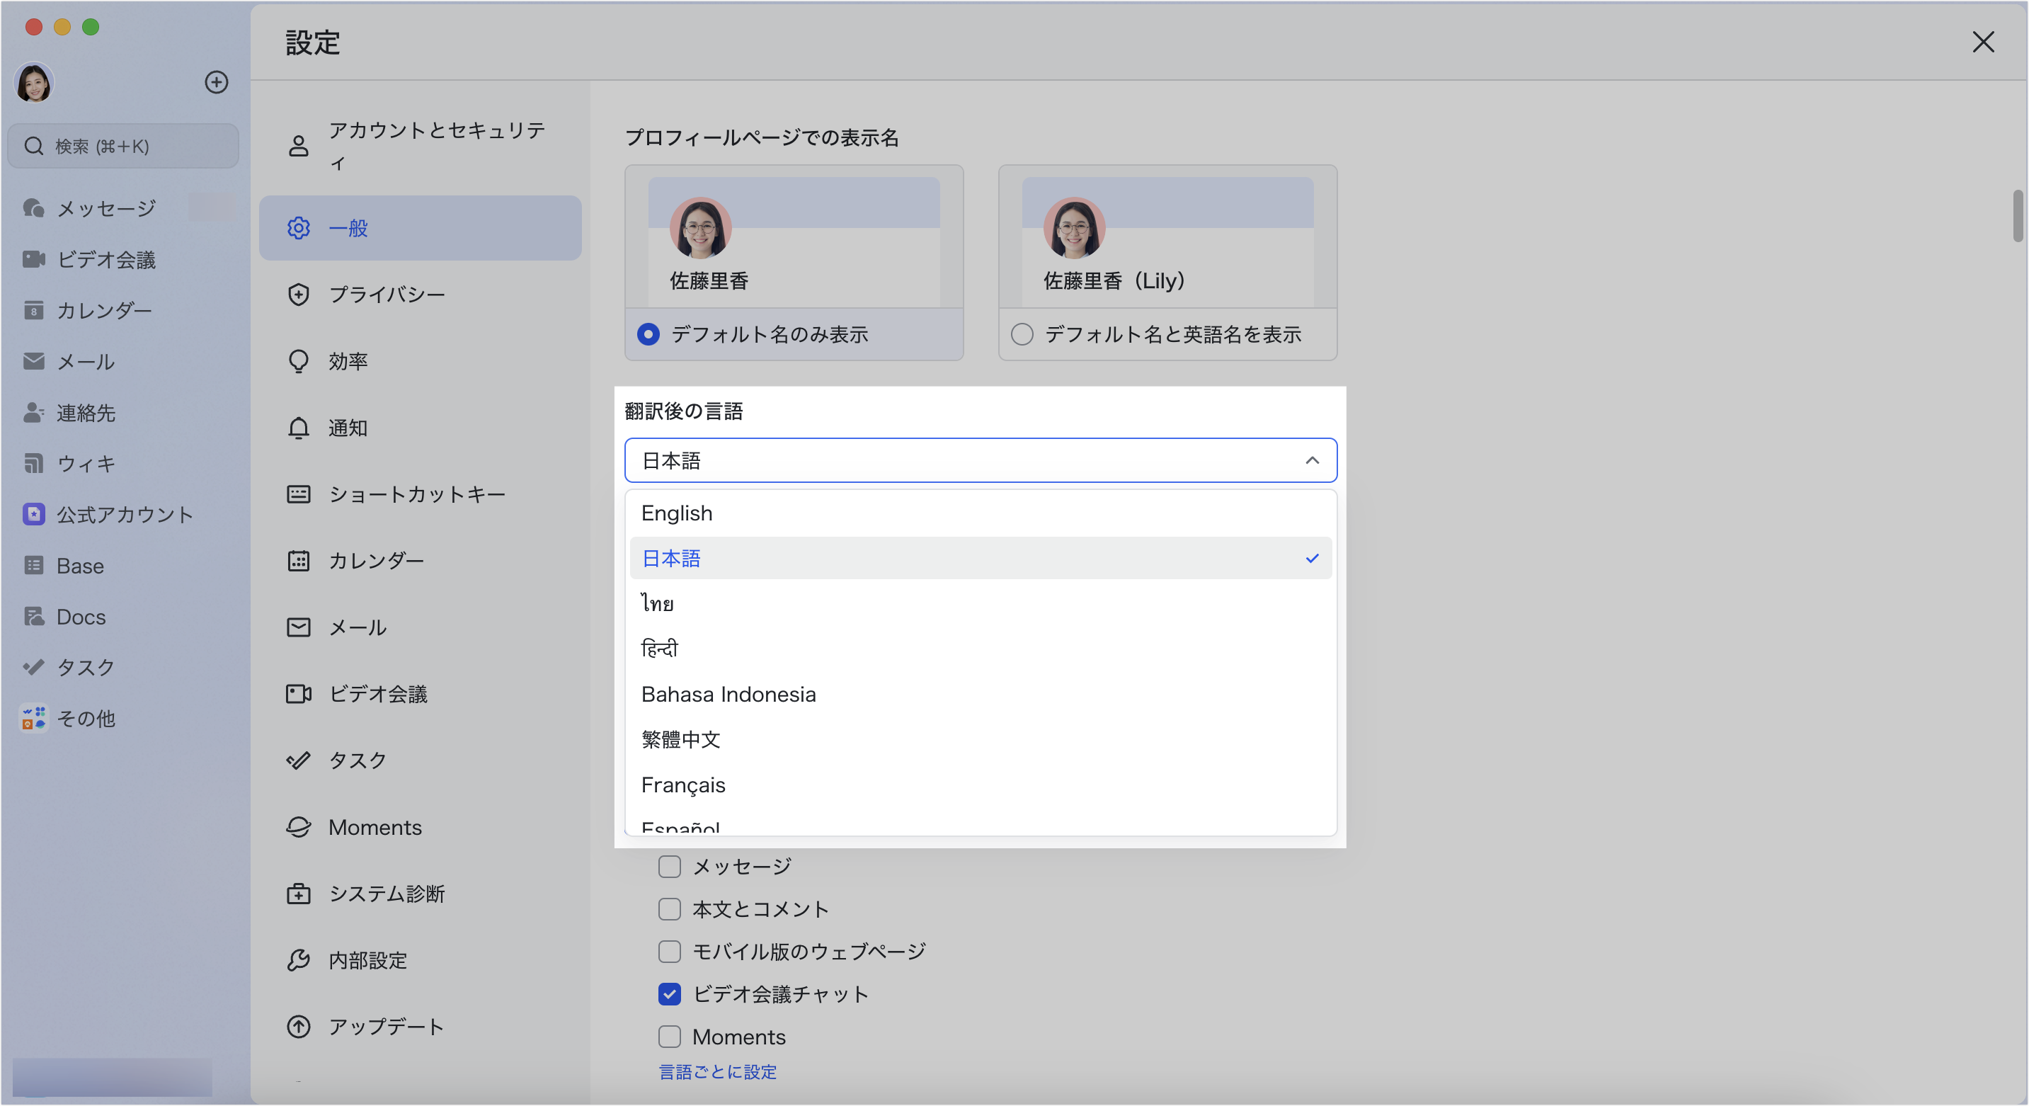Open ビデオ会議 in the left sidebar
The width and height of the screenshot is (2029, 1106).
click(x=105, y=259)
